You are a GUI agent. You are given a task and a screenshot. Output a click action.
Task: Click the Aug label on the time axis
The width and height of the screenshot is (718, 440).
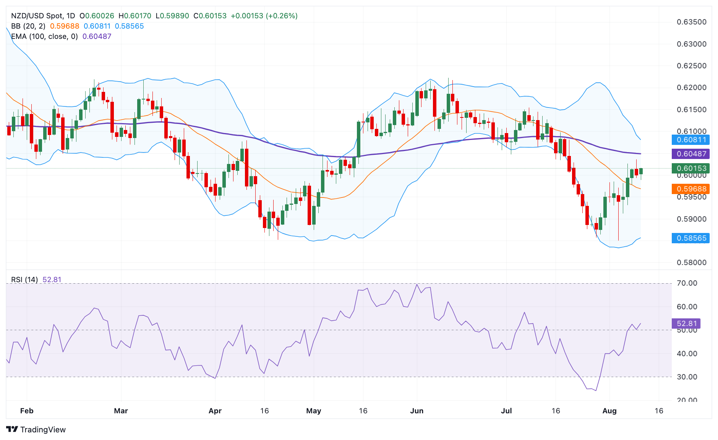pyautogui.click(x=609, y=411)
